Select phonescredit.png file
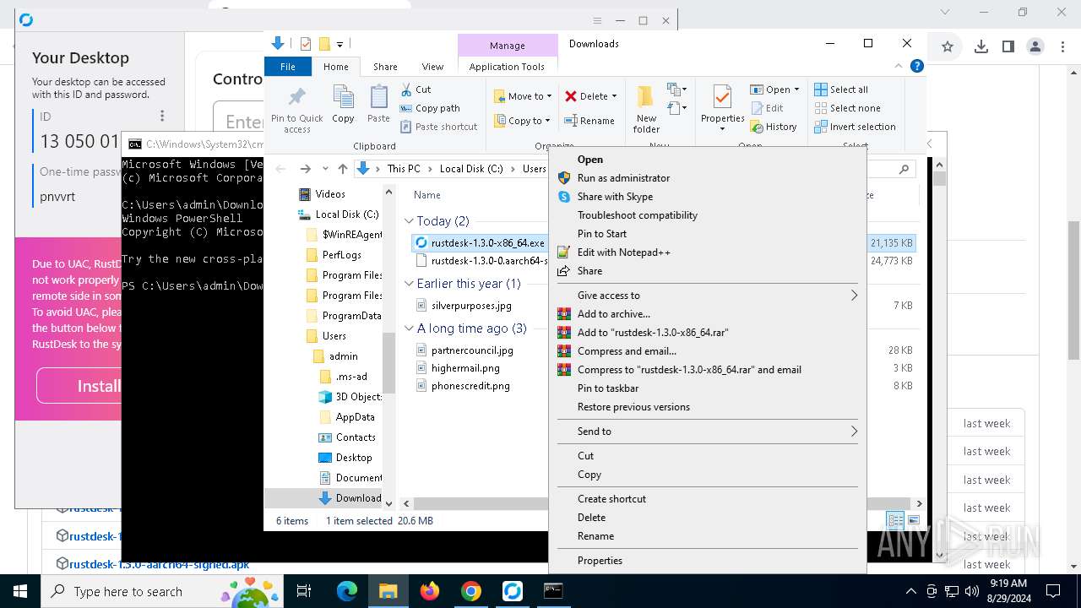Viewport: 1081px width, 608px height. pyautogui.click(x=470, y=386)
